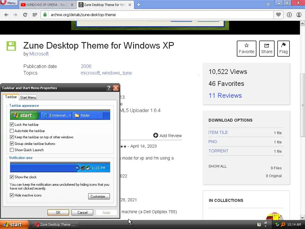Click the help question mark tray icon

point(259,225)
